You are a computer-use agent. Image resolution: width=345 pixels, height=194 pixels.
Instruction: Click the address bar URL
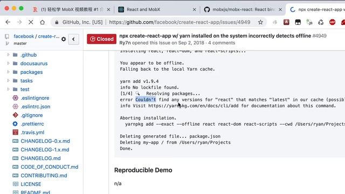[180, 22]
